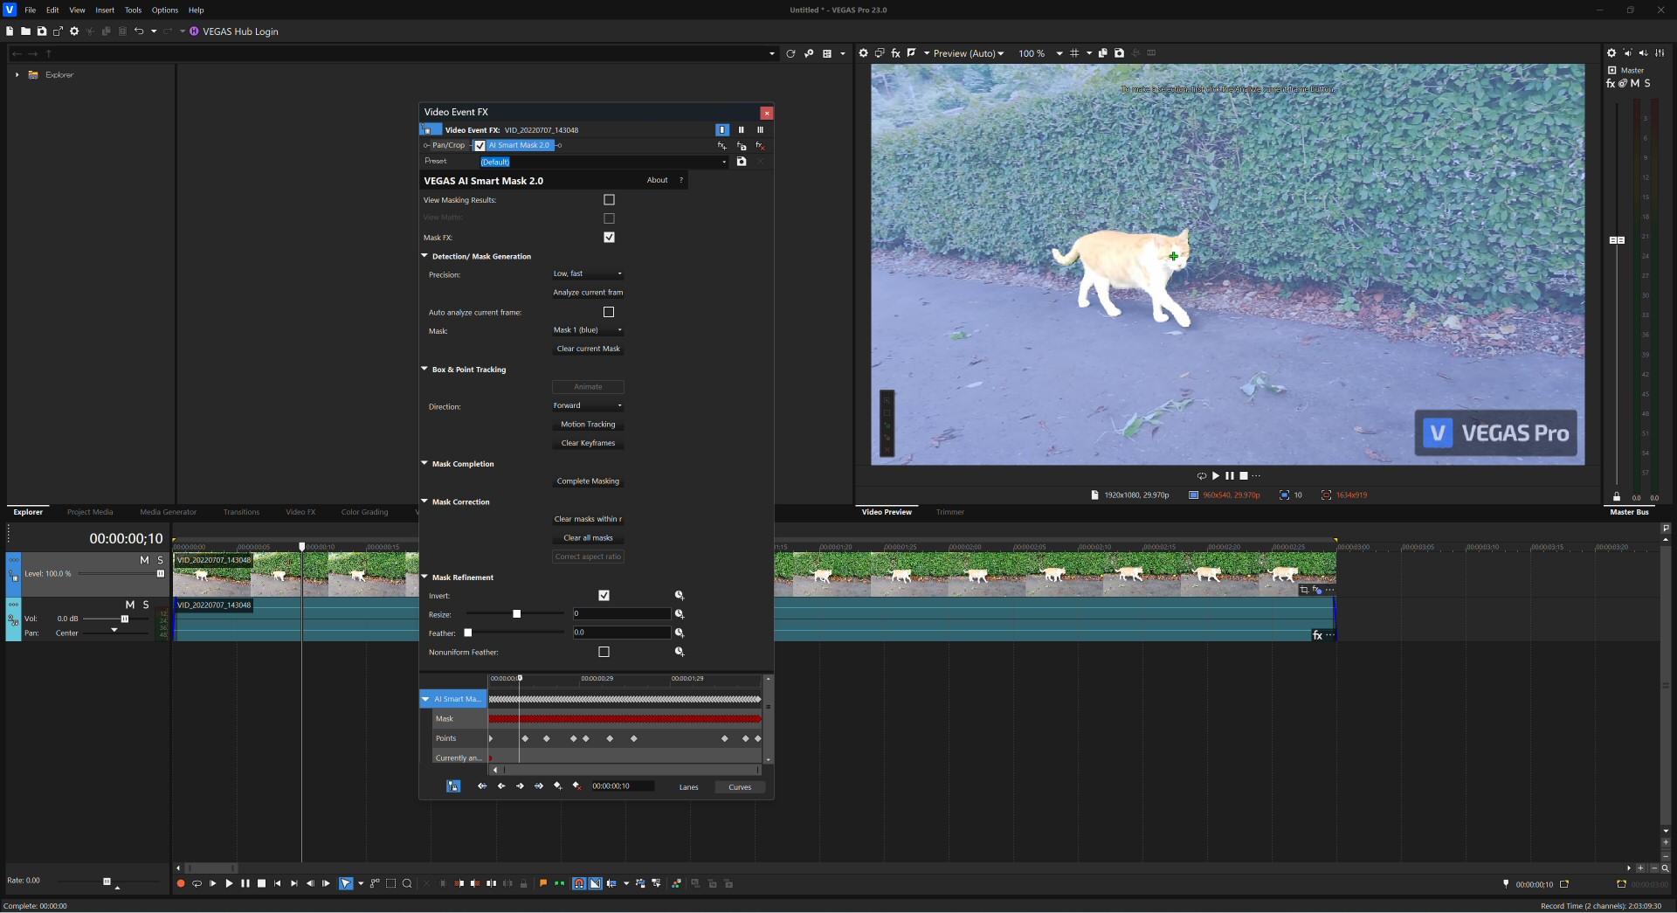Solo the audio track

[146, 605]
